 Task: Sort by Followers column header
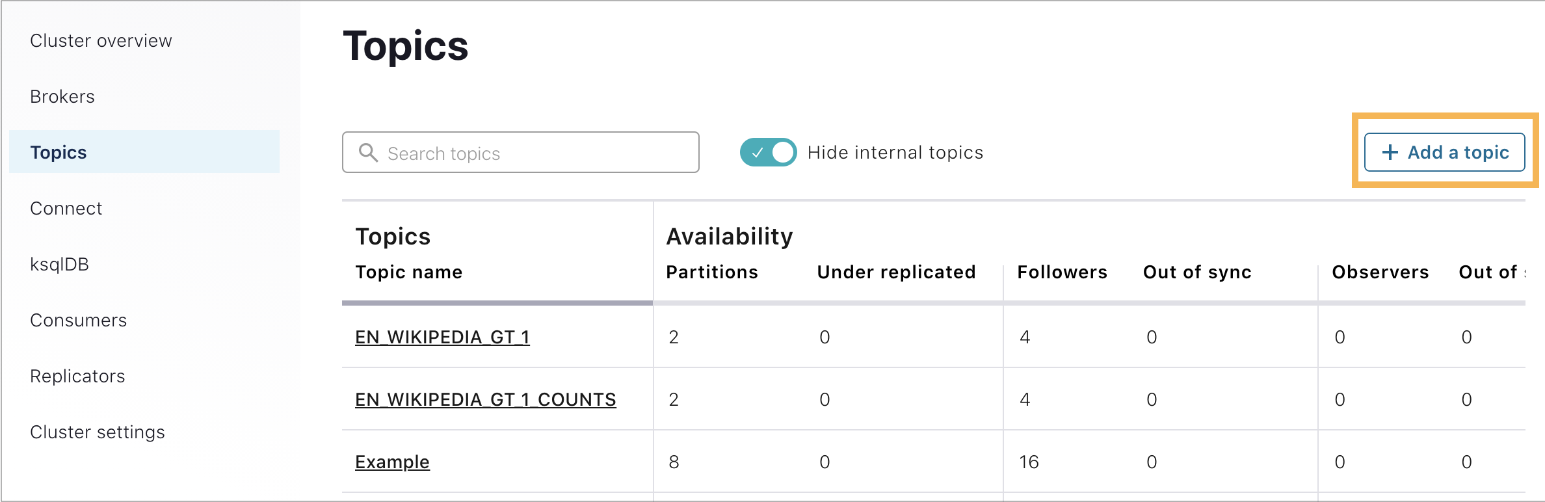click(1062, 272)
